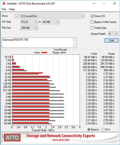The image size is (120, 145).
Task: Click the 2.21 GB/s write value
Action: click(91, 120)
